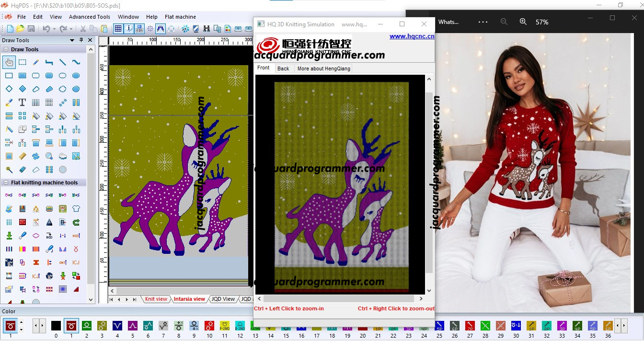Image resolution: width=644 pixels, height=341 pixels.
Task: Show the Back tab in 3D simulation
Action: (x=283, y=68)
